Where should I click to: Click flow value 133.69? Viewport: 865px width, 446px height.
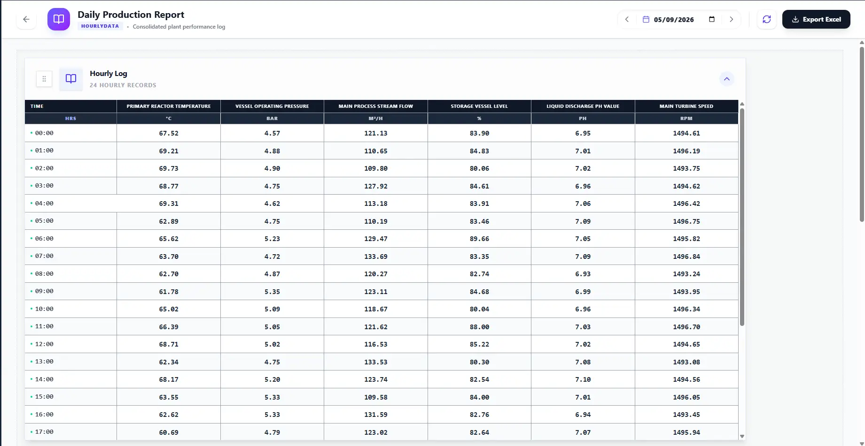[x=376, y=257]
